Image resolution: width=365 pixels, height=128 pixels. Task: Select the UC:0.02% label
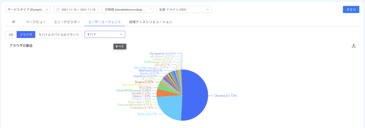tap(148, 79)
